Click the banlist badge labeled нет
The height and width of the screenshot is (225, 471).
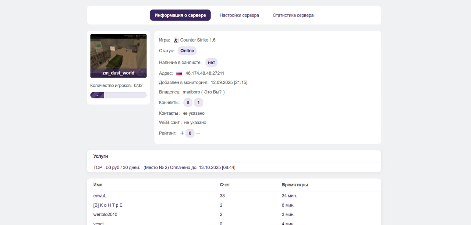coord(211,63)
